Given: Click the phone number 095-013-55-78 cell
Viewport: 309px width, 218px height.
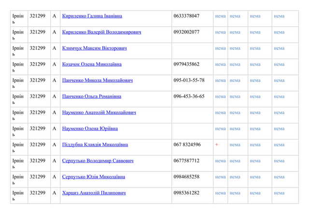Looking at the screenshot, I should tap(189, 81).
